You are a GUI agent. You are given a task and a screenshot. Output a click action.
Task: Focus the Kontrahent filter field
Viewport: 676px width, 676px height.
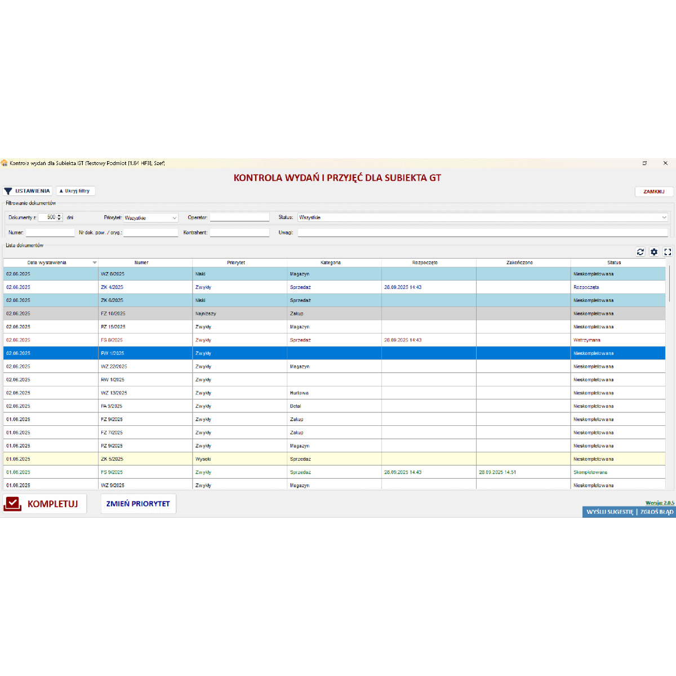(239, 233)
